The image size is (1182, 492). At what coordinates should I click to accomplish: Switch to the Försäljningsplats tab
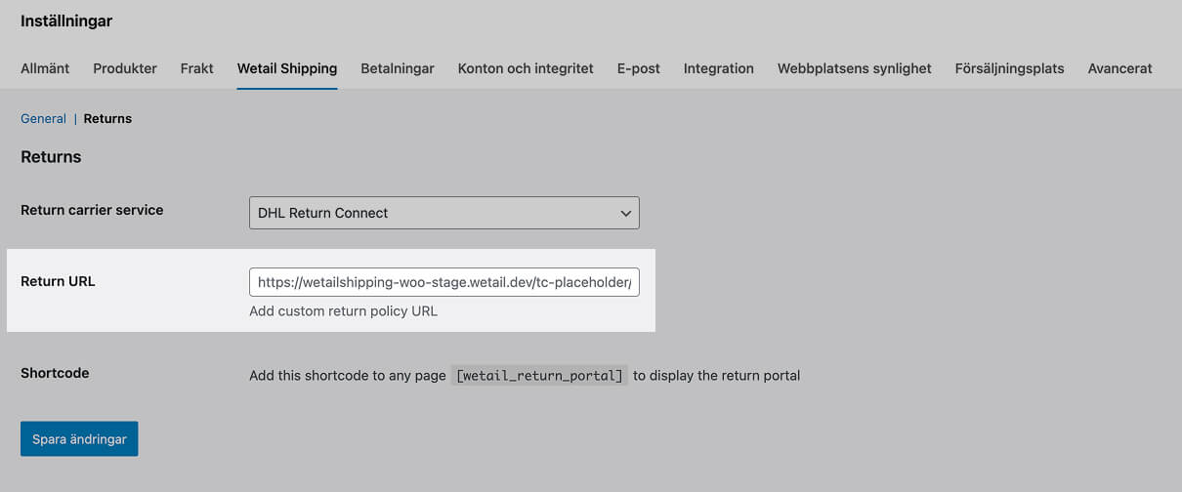tap(1009, 68)
